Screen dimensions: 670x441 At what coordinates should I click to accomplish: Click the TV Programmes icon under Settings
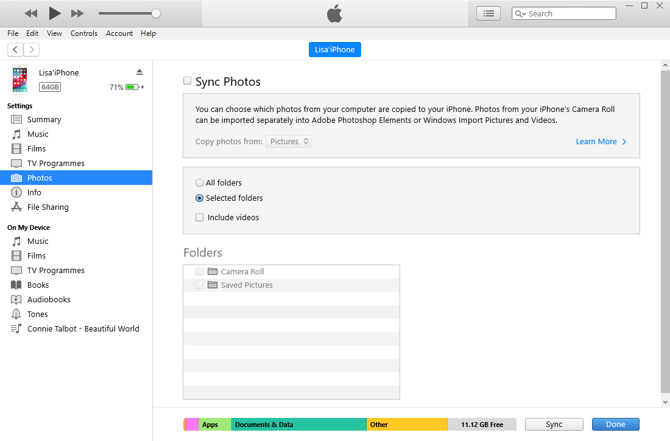tap(16, 164)
